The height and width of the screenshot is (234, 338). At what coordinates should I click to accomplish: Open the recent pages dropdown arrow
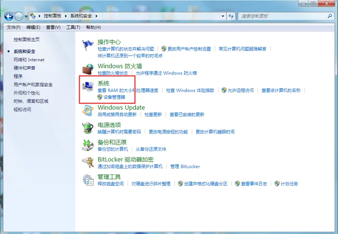(26, 16)
